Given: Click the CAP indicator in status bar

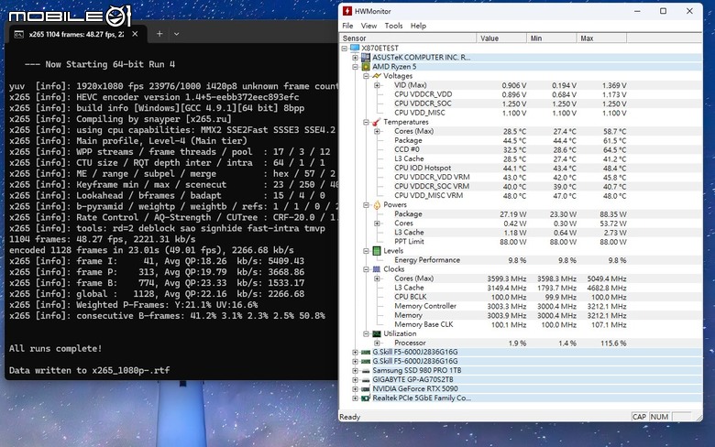Looking at the screenshot, I should pos(639,417).
